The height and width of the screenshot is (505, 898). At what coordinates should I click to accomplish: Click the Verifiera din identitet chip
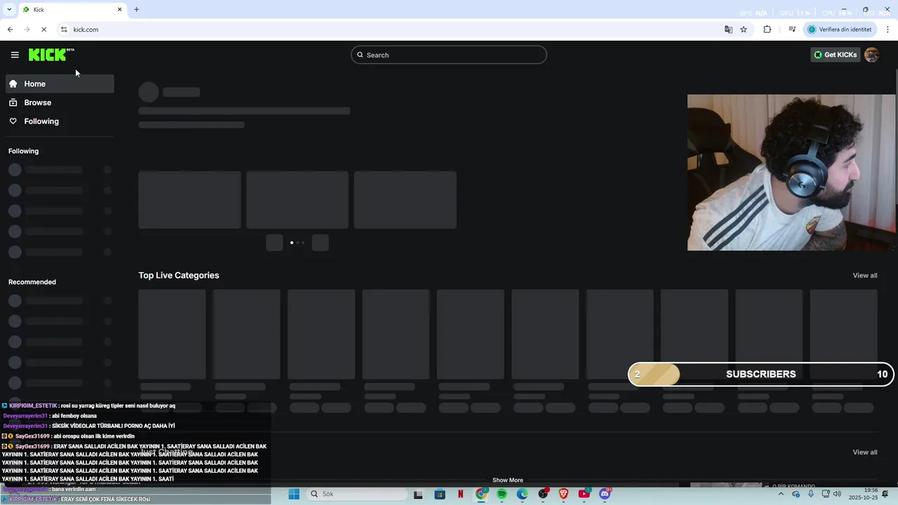[840, 29]
